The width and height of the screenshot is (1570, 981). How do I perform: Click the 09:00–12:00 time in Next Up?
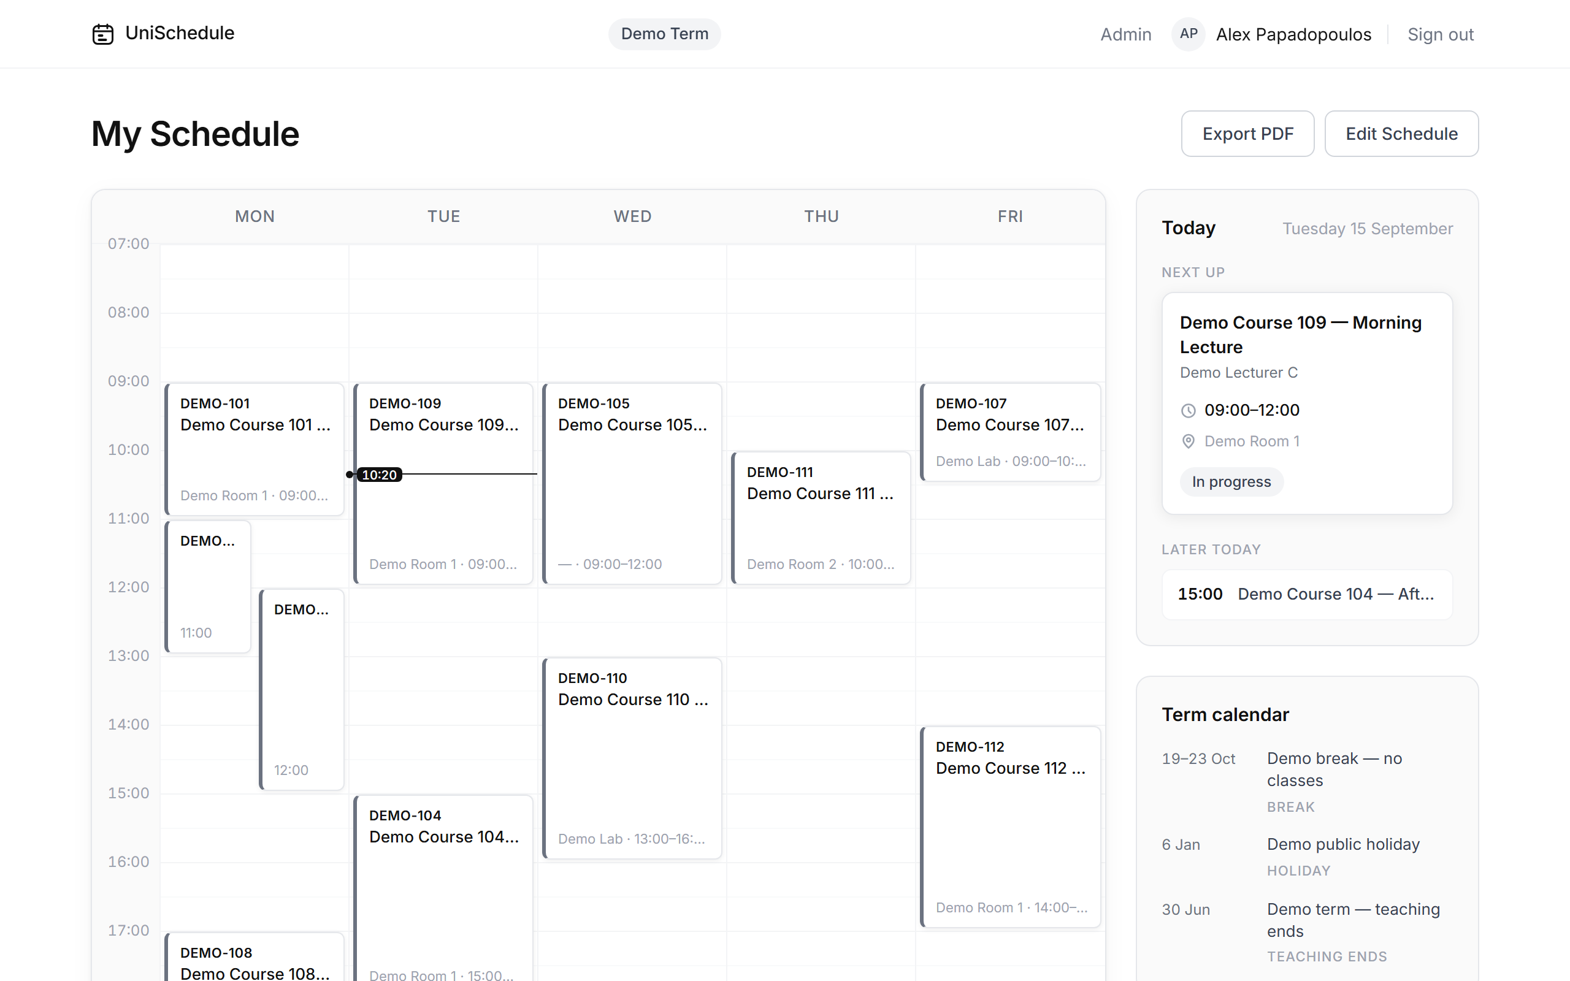1252,411
